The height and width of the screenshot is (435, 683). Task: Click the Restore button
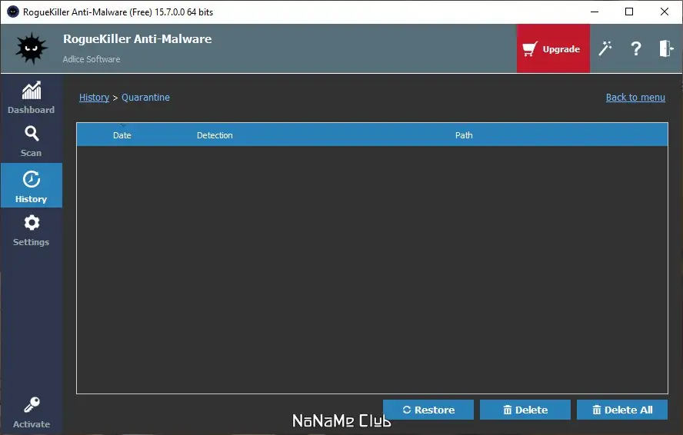(x=428, y=410)
